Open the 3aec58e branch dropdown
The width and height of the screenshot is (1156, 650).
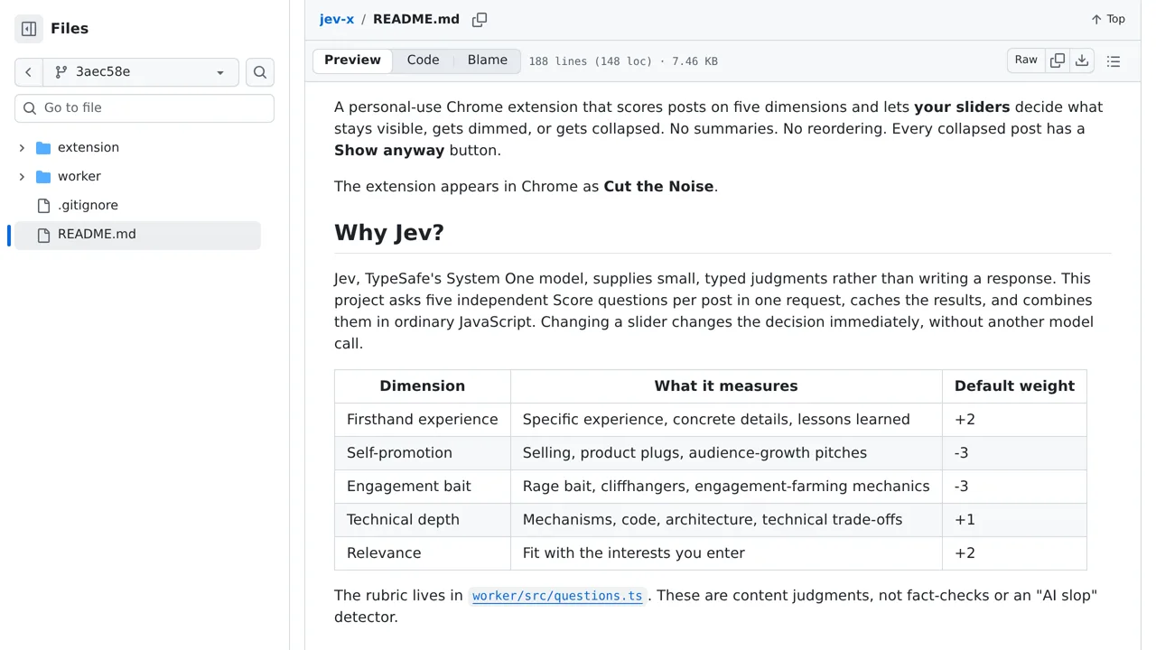pos(141,72)
